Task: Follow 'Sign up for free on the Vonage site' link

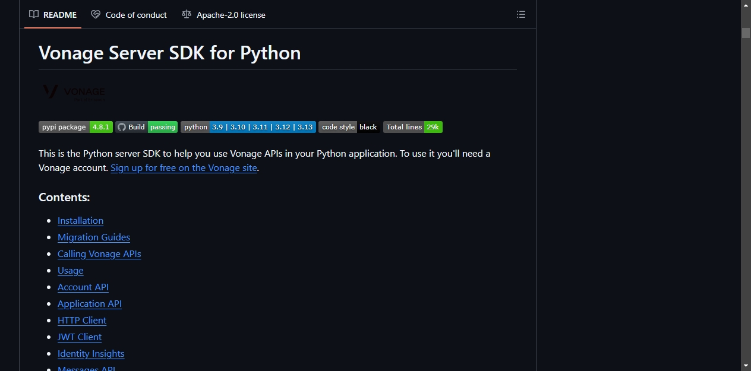Action: [x=184, y=168]
